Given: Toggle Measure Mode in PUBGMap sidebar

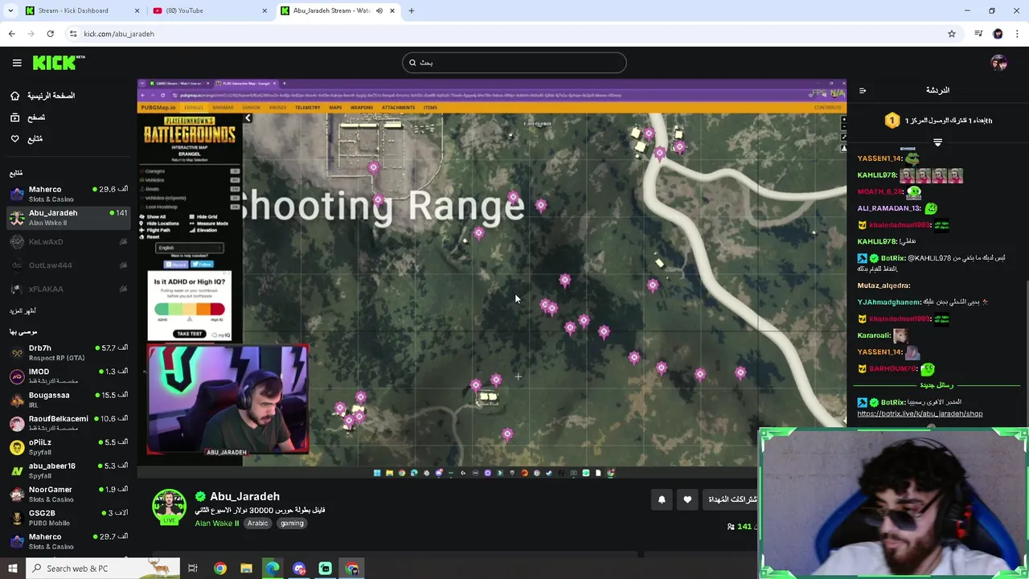Looking at the screenshot, I should point(209,224).
